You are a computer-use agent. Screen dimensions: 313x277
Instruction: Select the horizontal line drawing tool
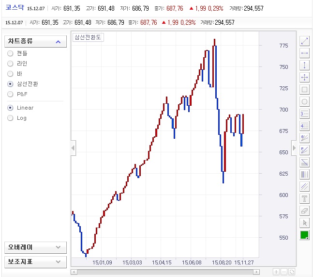click(x=305, y=53)
